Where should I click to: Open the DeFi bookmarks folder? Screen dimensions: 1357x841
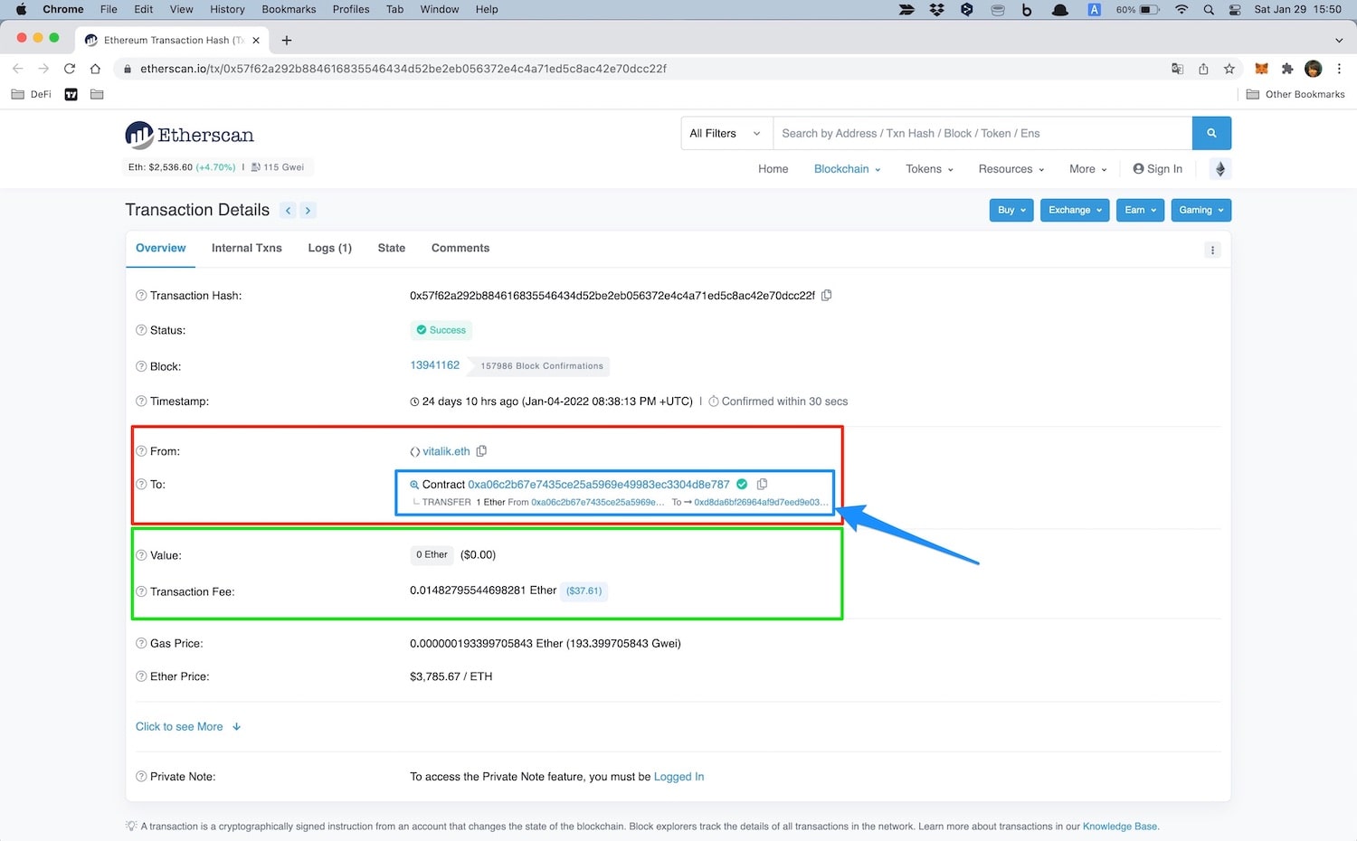(x=32, y=94)
